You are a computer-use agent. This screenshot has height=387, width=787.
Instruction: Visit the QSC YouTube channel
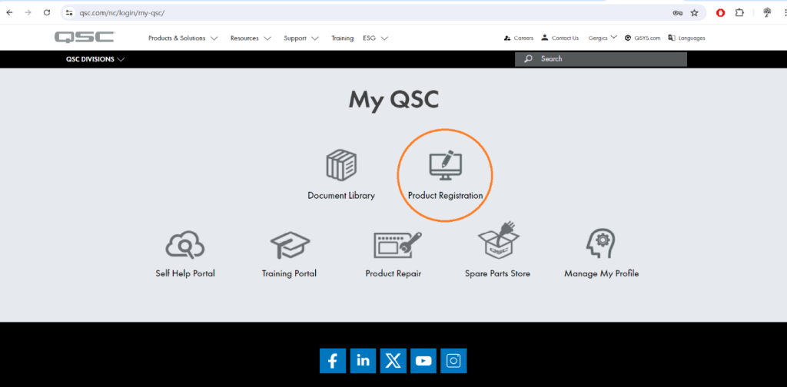(423, 361)
